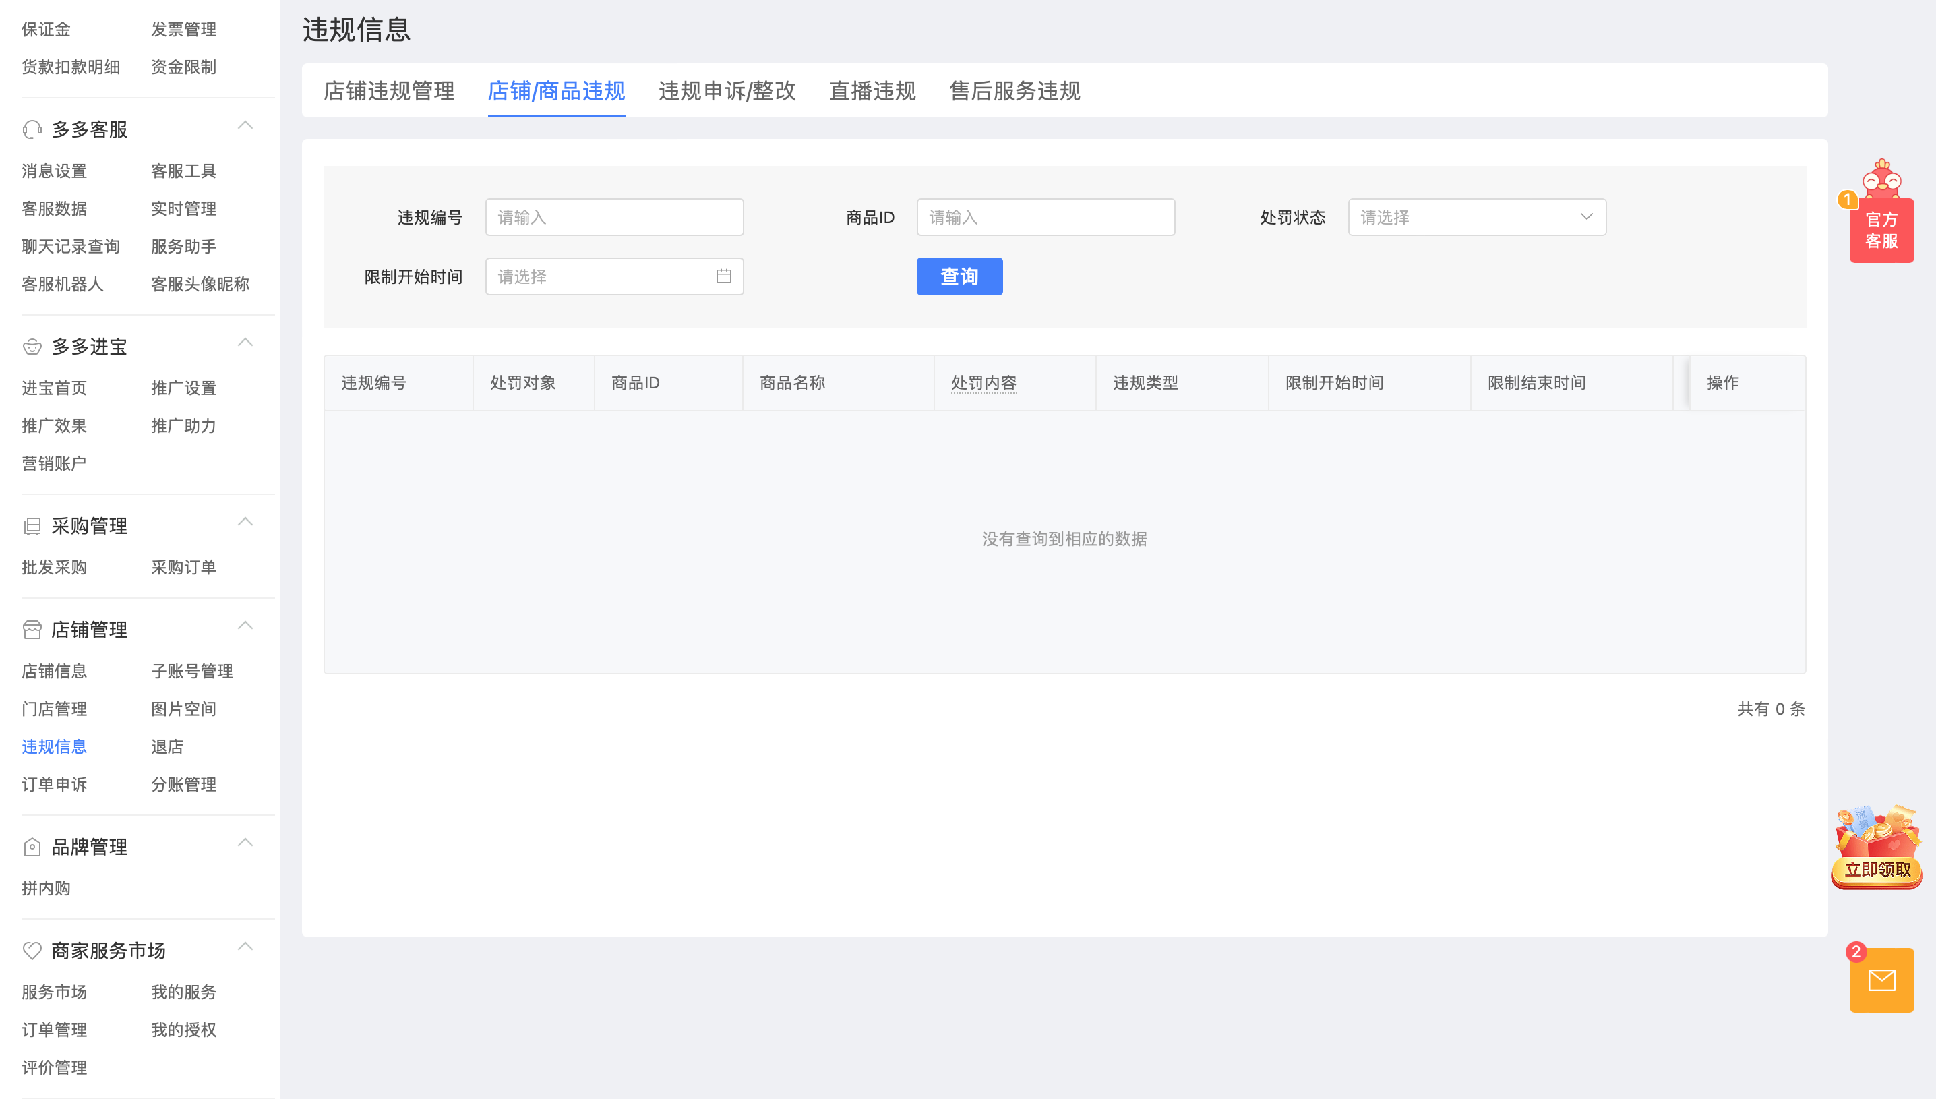Open 拼内购 under 品牌管理
The image size is (1936, 1099).
click(x=46, y=889)
